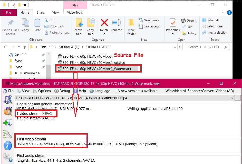Screen dimensions: 242x164
Task: Click the Paste ribbon icon
Action: click(37, 23)
